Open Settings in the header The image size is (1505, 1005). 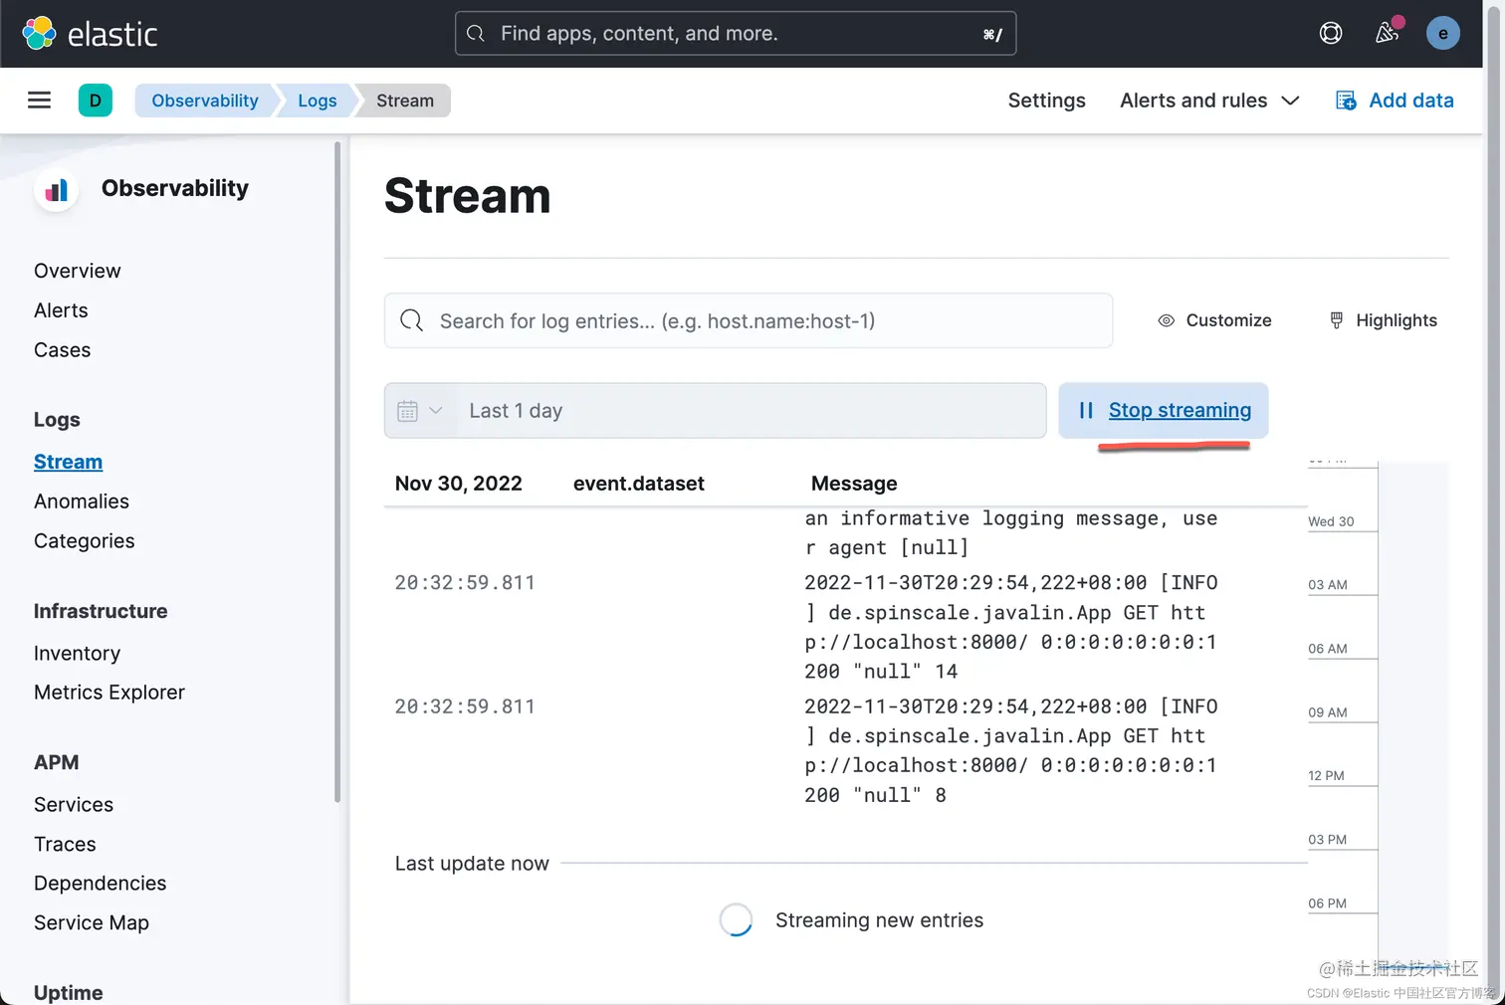1046,100
